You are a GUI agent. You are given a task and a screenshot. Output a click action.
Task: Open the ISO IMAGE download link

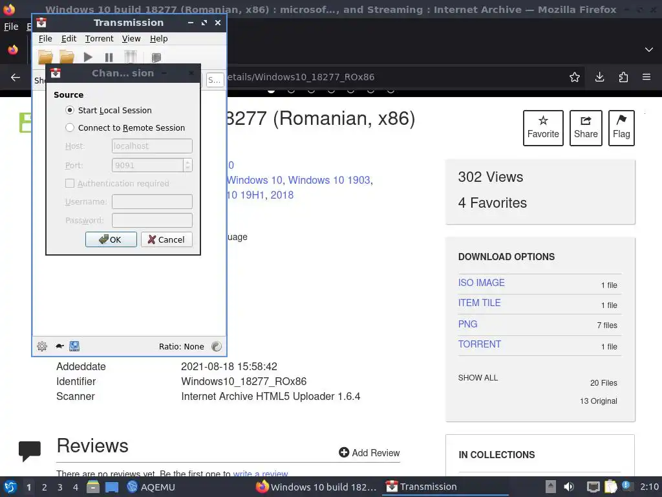(x=481, y=283)
